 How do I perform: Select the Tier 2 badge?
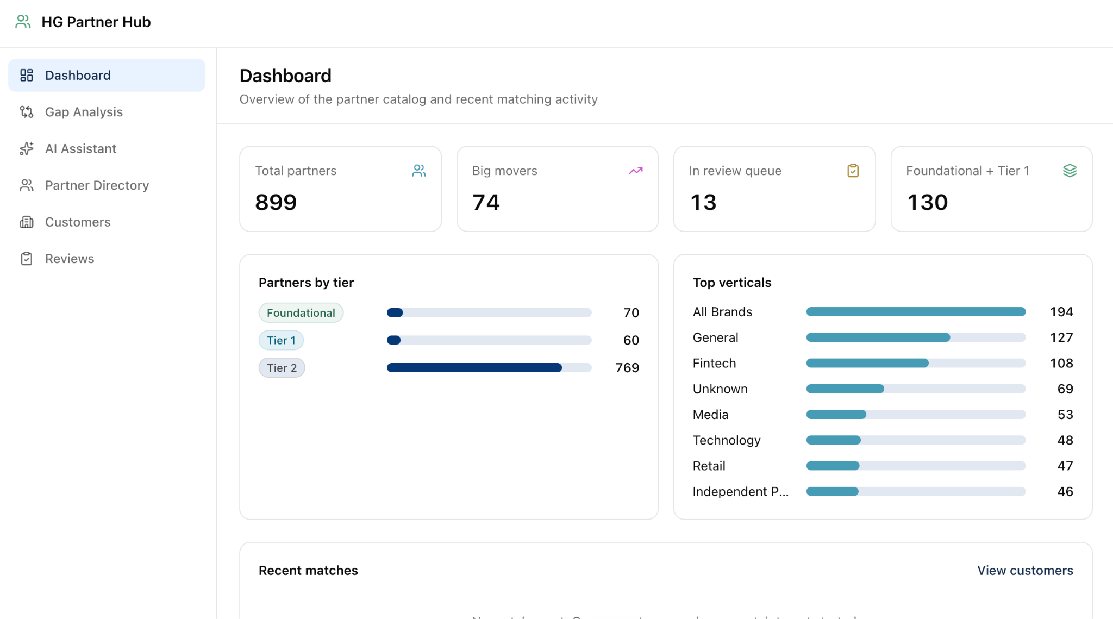(x=282, y=368)
